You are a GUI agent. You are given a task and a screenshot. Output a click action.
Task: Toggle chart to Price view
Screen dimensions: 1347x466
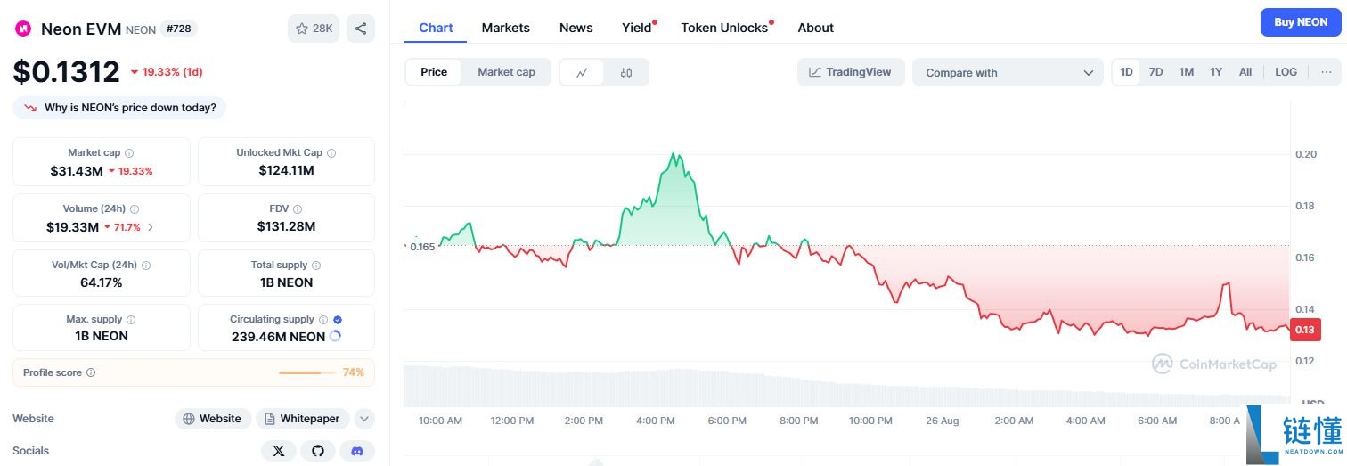[434, 72]
